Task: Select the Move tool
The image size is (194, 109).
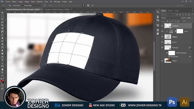Action: pyautogui.click(x=2, y=13)
